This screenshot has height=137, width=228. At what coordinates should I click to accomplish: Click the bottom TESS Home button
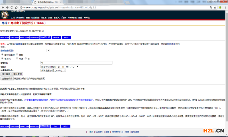coord(5,126)
